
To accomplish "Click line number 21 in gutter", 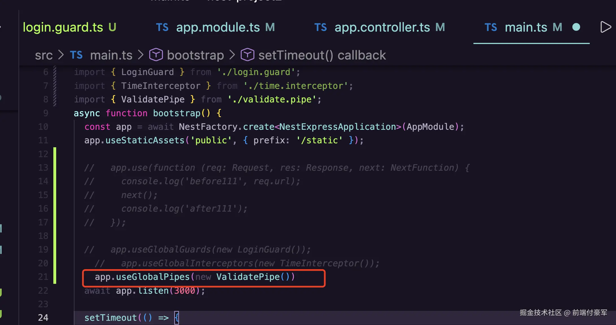I will (43, 277).
